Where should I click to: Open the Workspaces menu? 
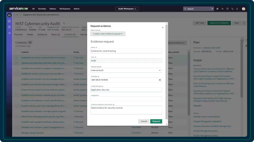65,9
